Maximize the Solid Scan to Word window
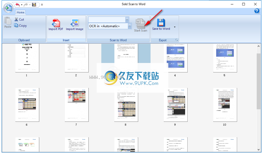265x156 pixels. pos(243,4)
